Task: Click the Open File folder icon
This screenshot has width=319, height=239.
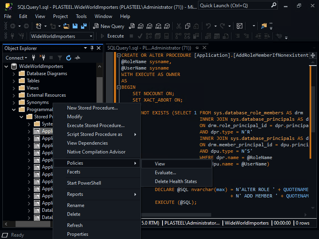Action: pos(66,26)
